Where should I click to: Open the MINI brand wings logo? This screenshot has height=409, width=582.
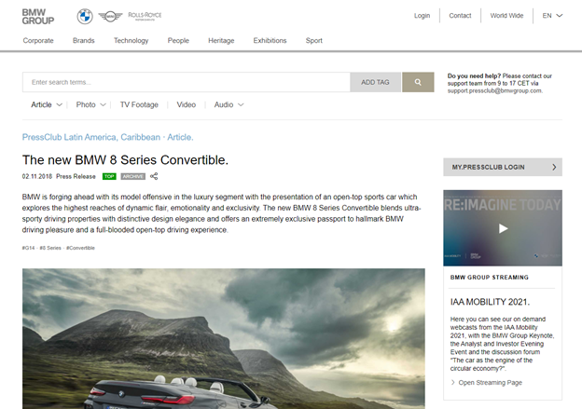[x=110, y=17]
